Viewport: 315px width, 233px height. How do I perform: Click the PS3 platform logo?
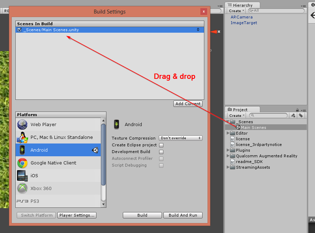[22, 201]
